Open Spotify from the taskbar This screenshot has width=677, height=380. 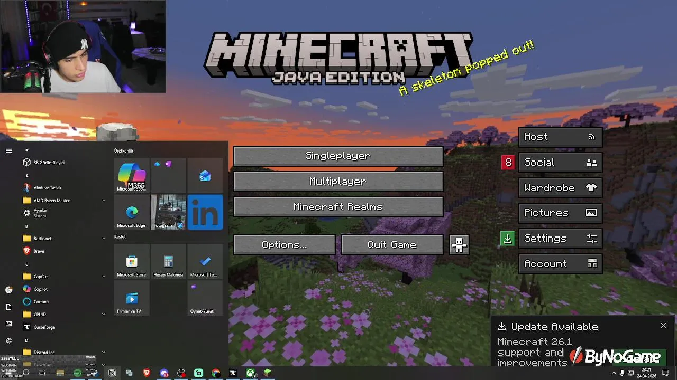tap(77, 373)
